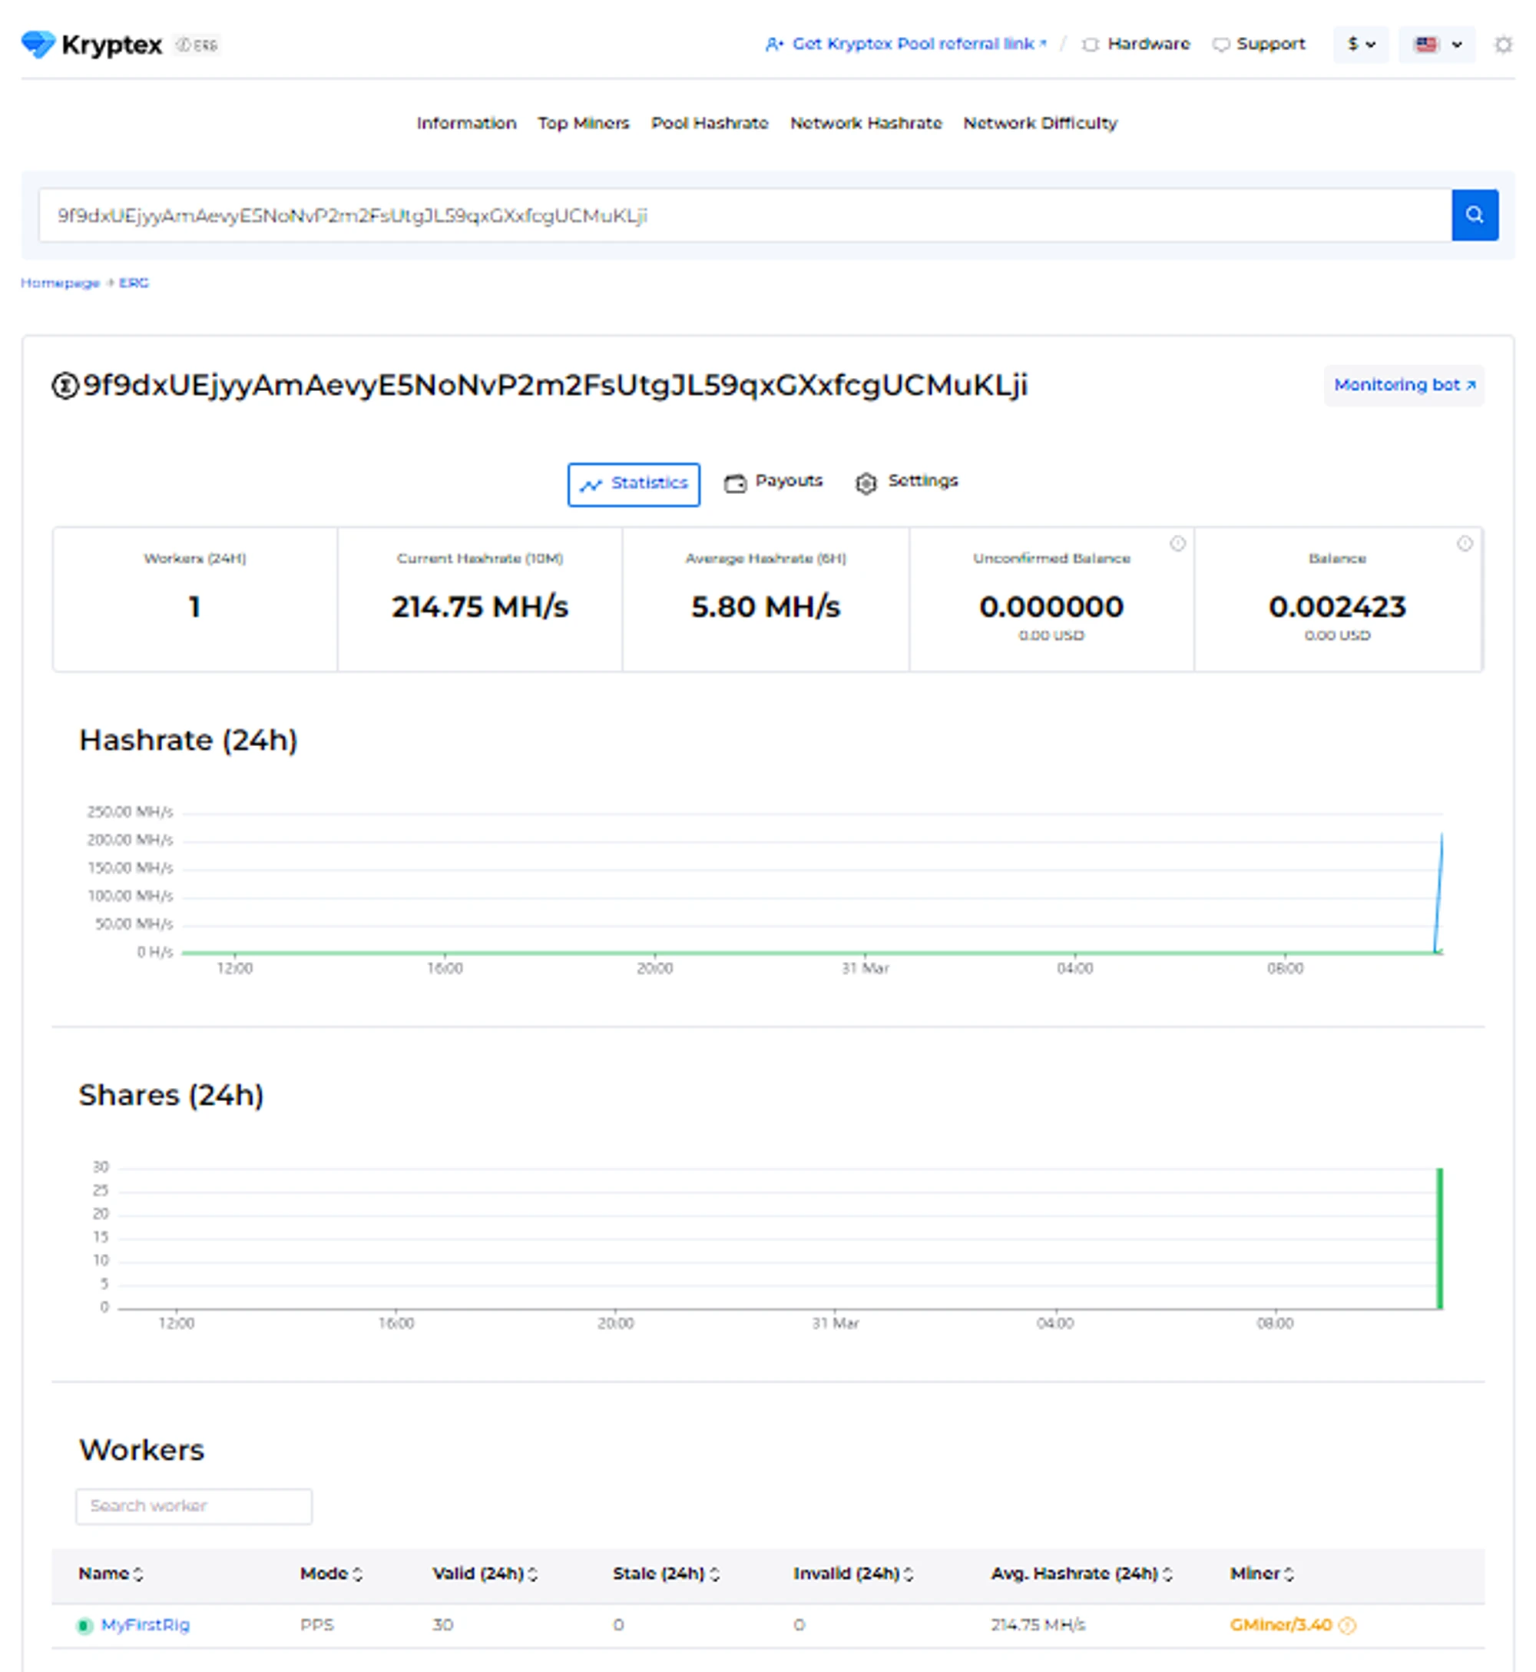Viewport: 1536px width, 1672px height.
Task: Toggle the dark mode sun icon
Action: click(x=1503, y=44)
